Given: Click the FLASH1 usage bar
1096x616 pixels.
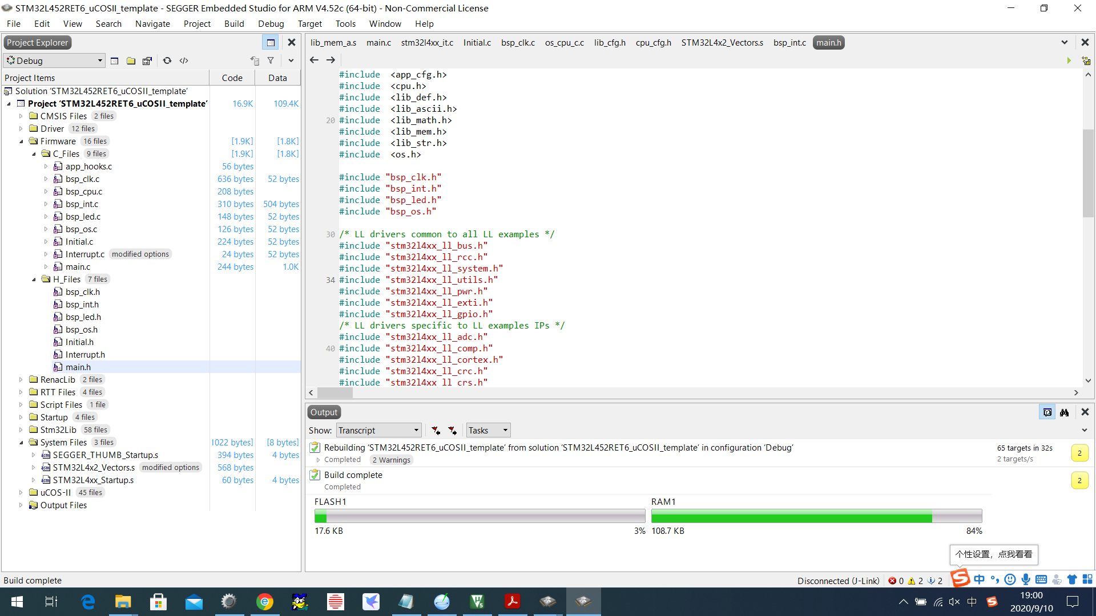Looking at the screenshot, I should [479, 516].
